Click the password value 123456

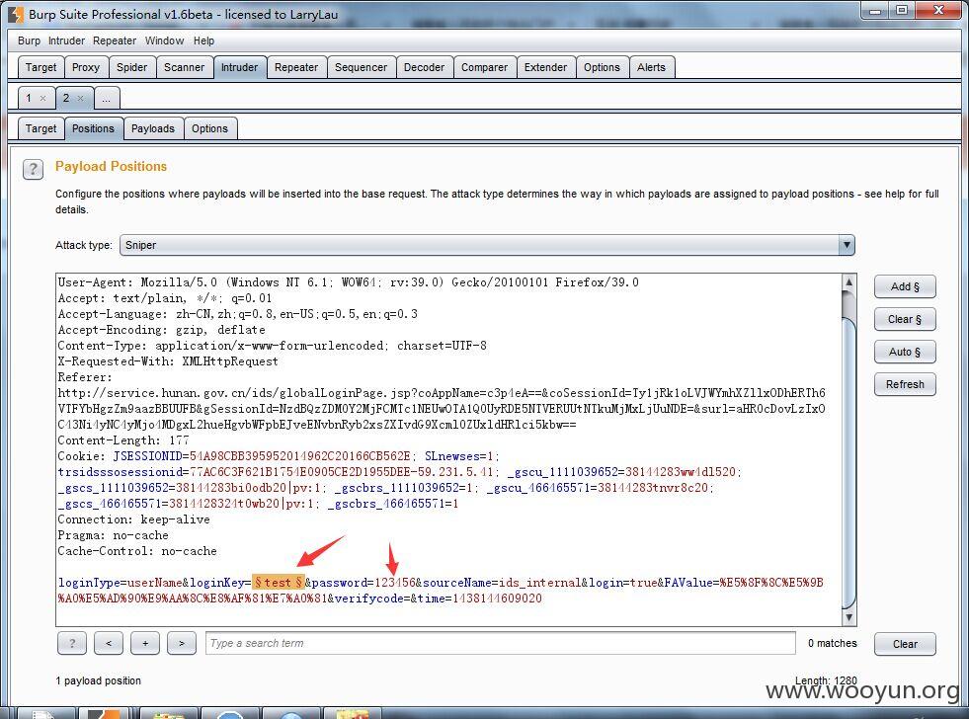pos(395,583)
